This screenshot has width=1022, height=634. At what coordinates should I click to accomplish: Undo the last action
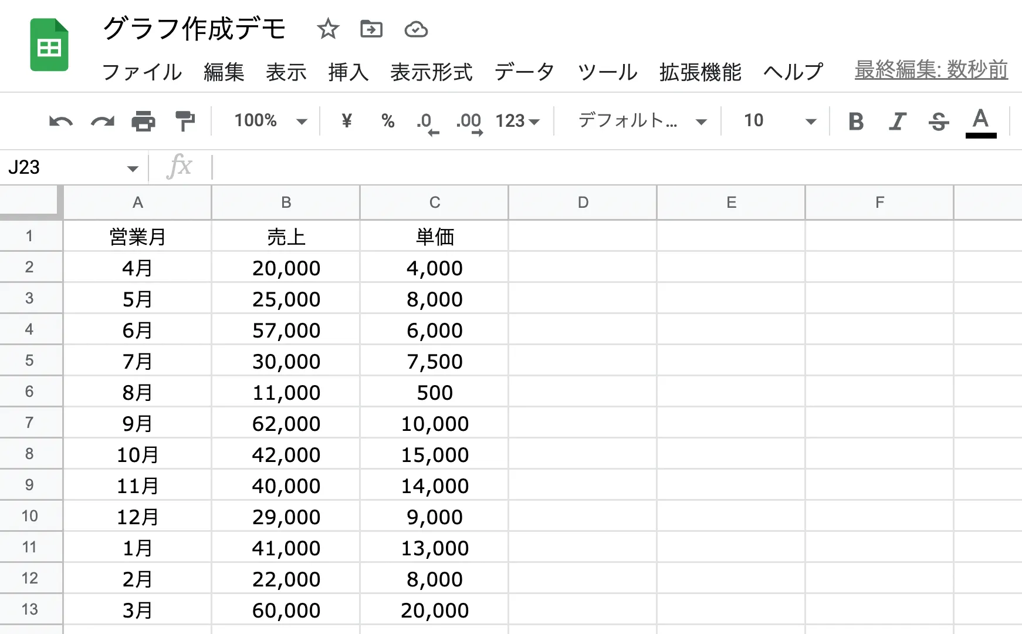point(60,122)
